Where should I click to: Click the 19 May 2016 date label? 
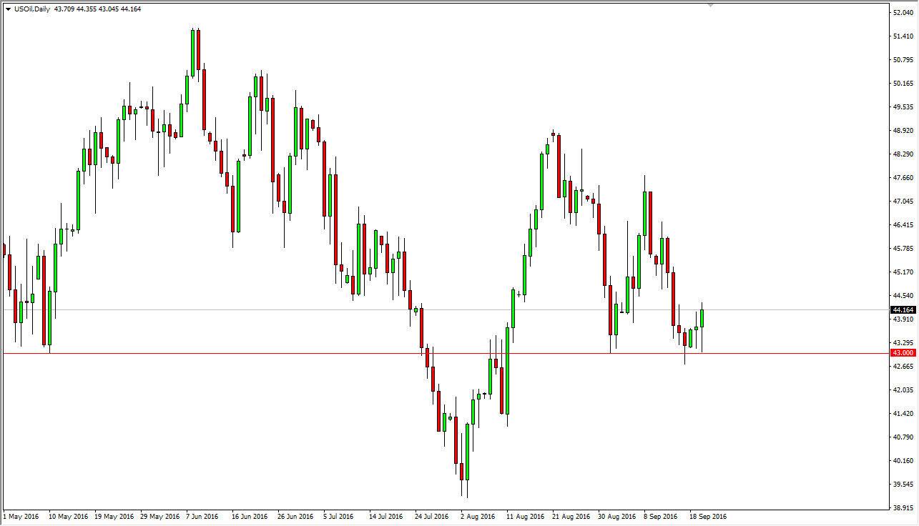coord(114,516)
